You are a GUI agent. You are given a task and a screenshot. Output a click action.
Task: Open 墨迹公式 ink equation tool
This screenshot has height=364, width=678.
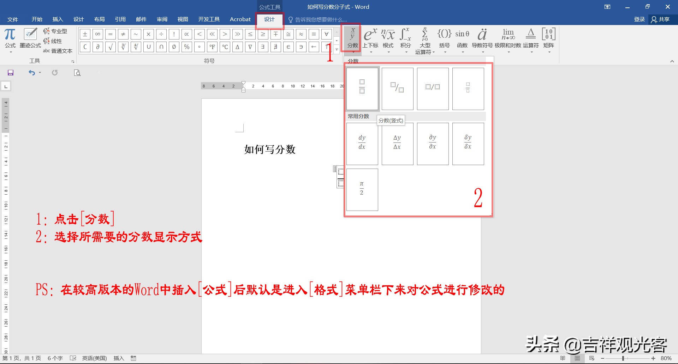click(30, 37)
